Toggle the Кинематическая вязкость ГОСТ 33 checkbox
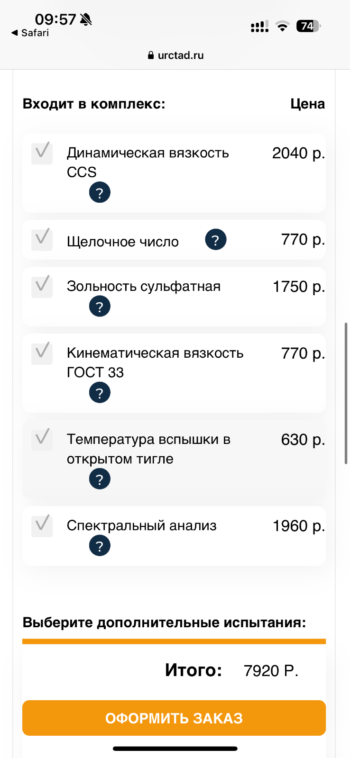Screen dimensions: 350x758 [x=42, y=354]
